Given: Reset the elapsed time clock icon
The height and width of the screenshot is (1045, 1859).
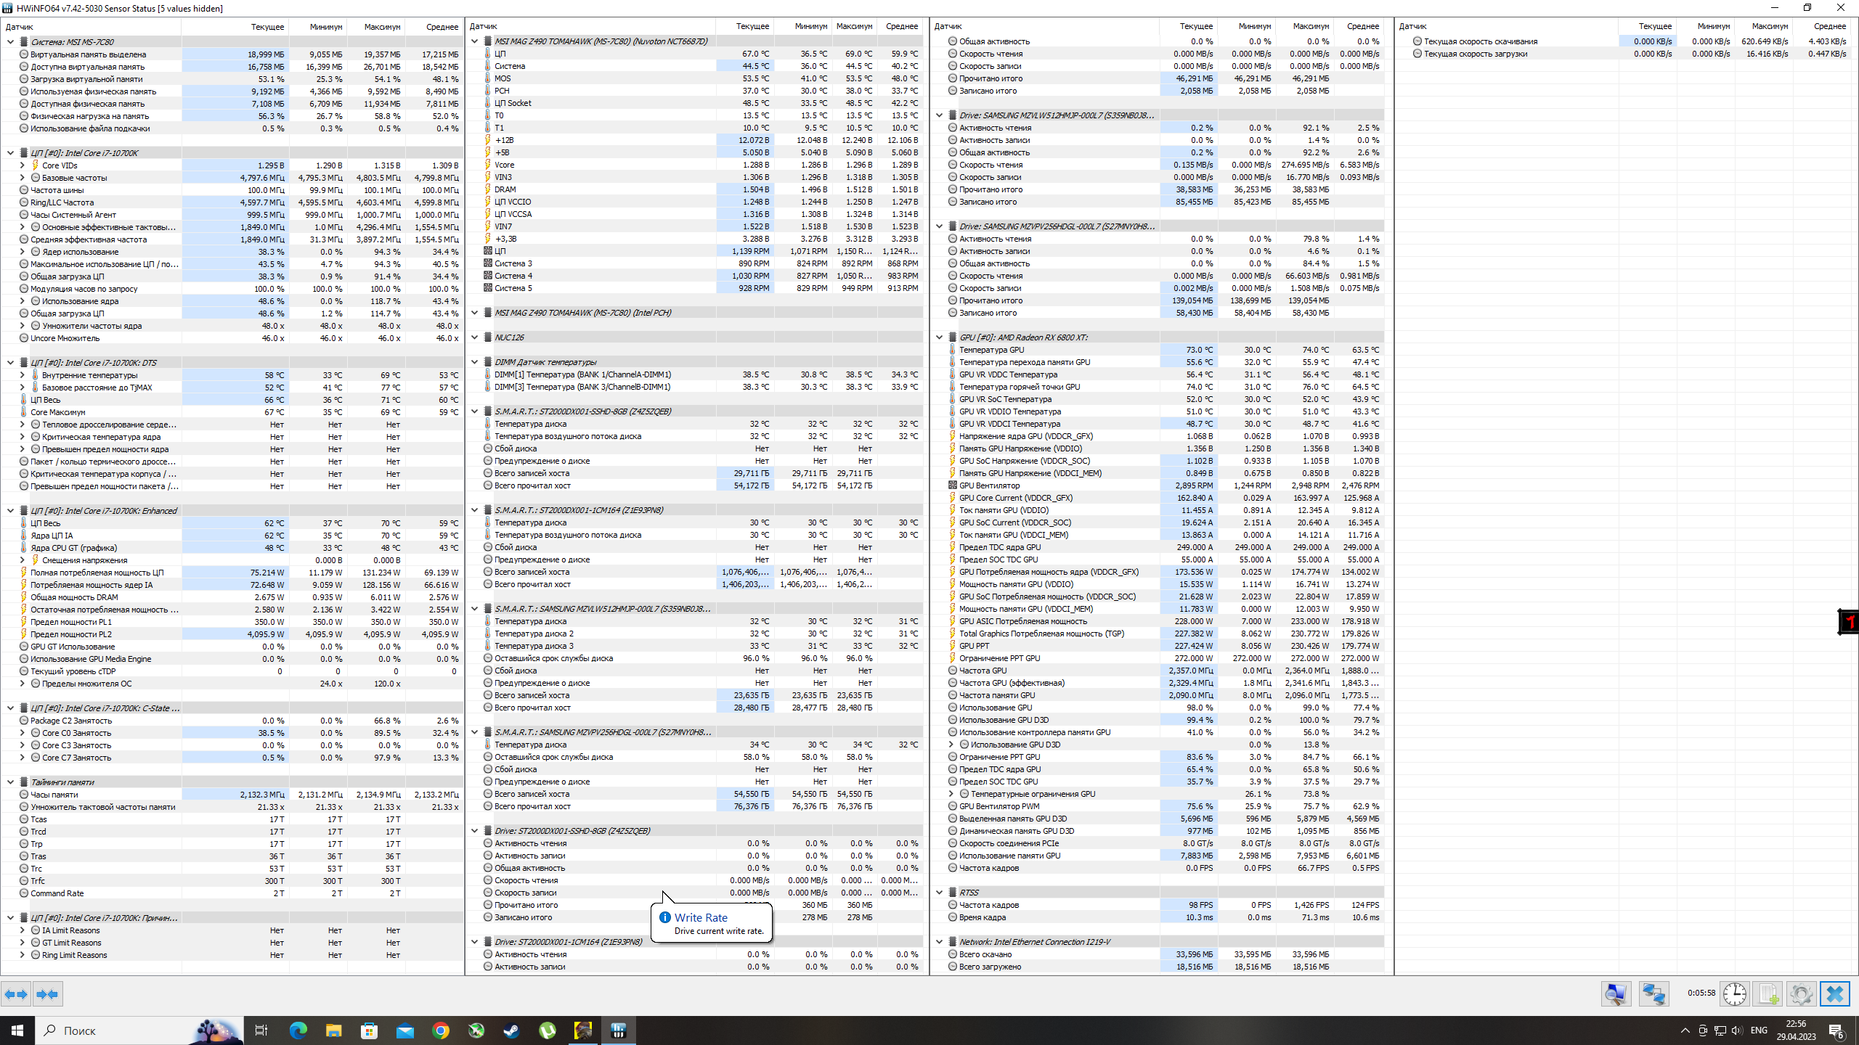Looking at the screenshot, I should [x=1735, y=994].
